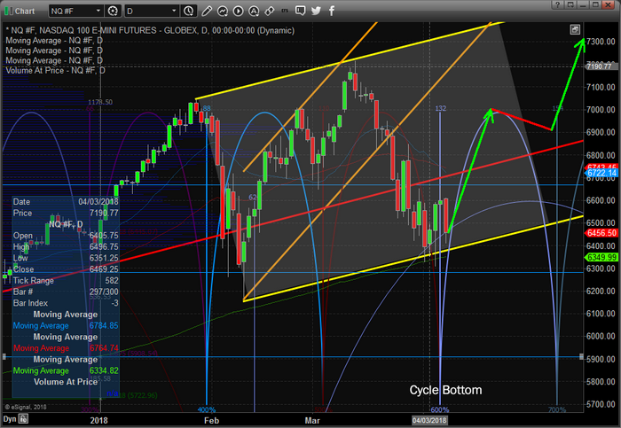Open the NQ #F symbol dropdown
This screenshot has height=428, width=621.
pyautogui.click(x=98, y=11)
